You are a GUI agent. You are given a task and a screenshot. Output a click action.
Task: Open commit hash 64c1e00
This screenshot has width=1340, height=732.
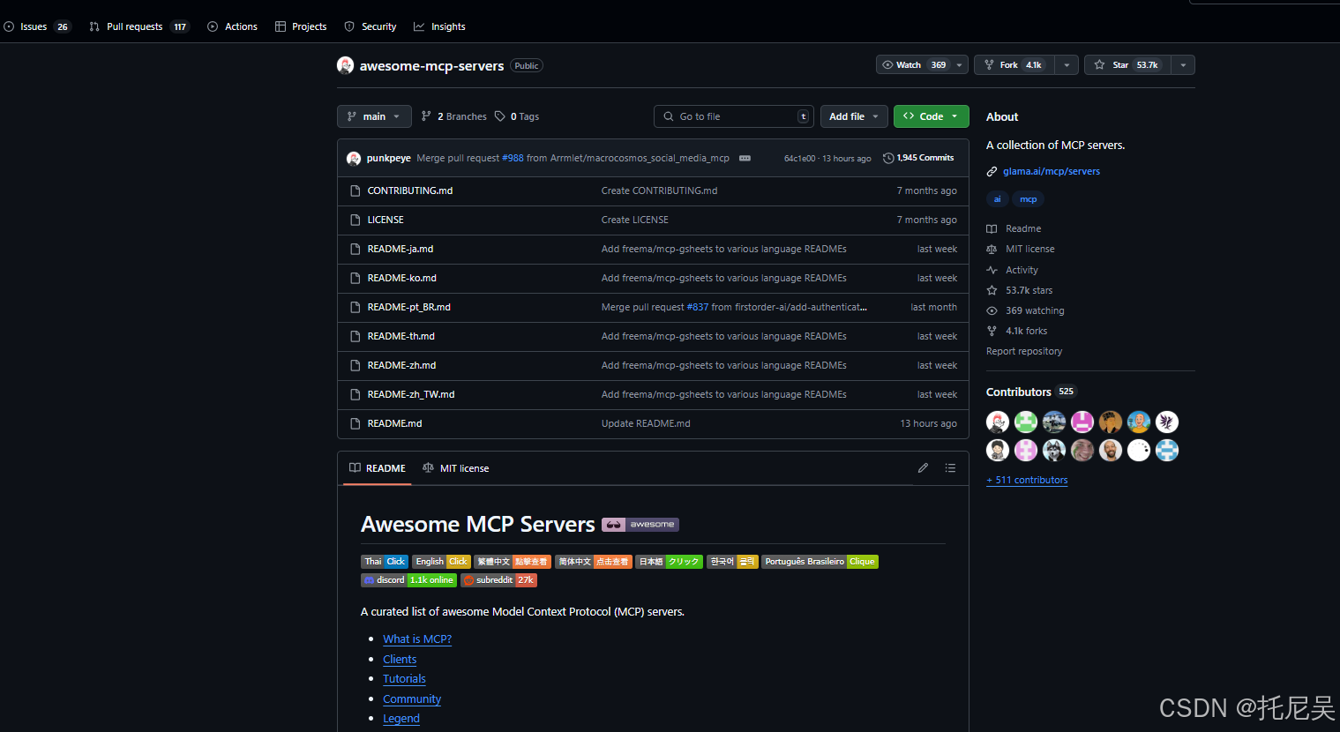[799, 159]
